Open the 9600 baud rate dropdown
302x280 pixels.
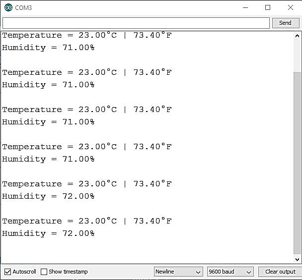(x=230, y=272)
